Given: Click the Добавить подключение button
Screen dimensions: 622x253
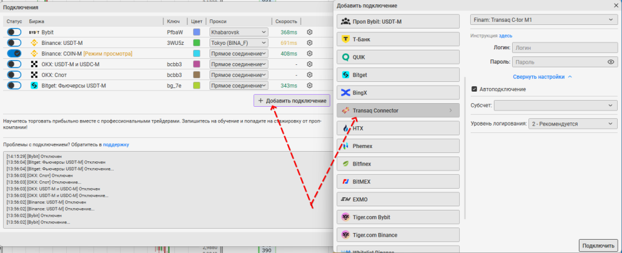Looking at the screenshot, I should tap(292, 101).
